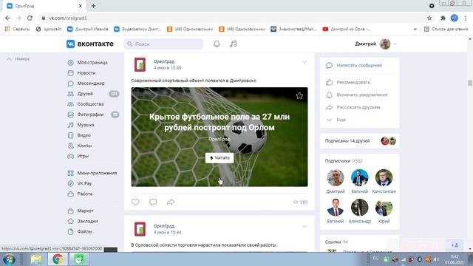Show more bookmarks chevron

click(415, 29)
